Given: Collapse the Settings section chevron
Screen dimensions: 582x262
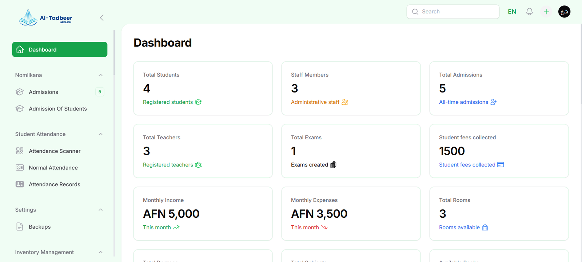Looking at the screenshot, I should (x=100, y=210).
